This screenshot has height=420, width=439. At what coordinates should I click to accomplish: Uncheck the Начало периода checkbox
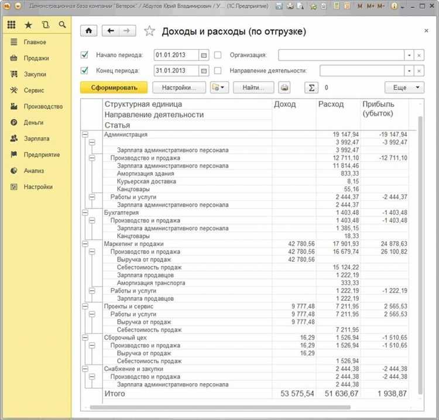[x=84, y=54]
